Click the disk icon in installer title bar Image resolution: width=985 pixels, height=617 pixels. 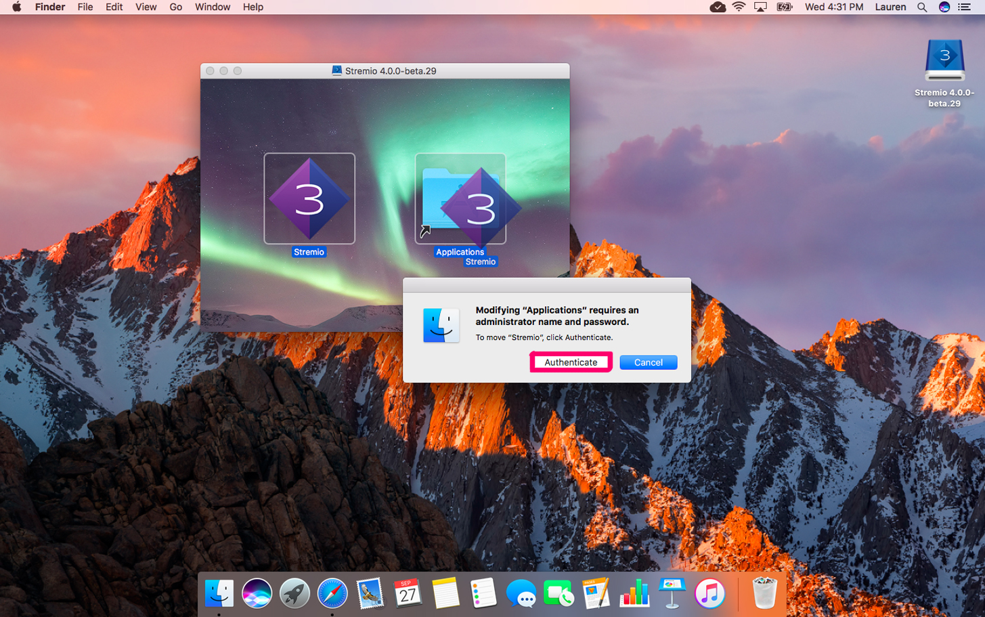click(x=336, y=70)
